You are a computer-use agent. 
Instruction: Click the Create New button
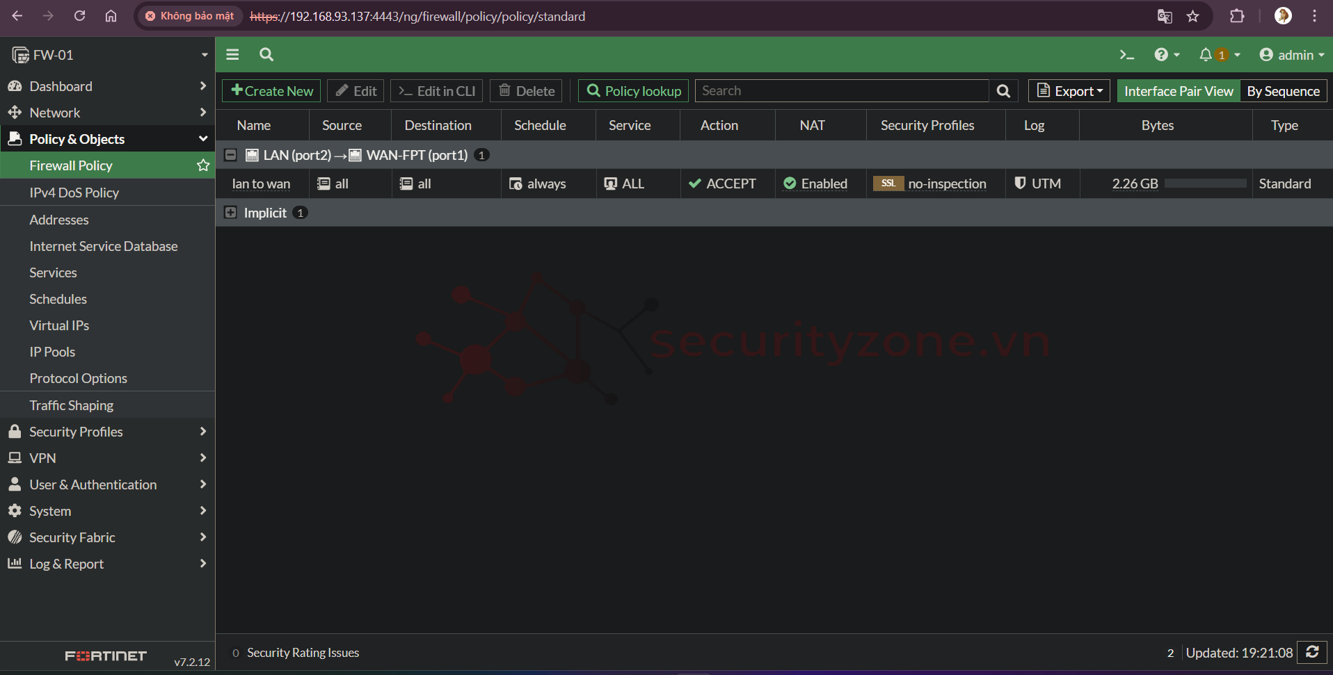271,91
